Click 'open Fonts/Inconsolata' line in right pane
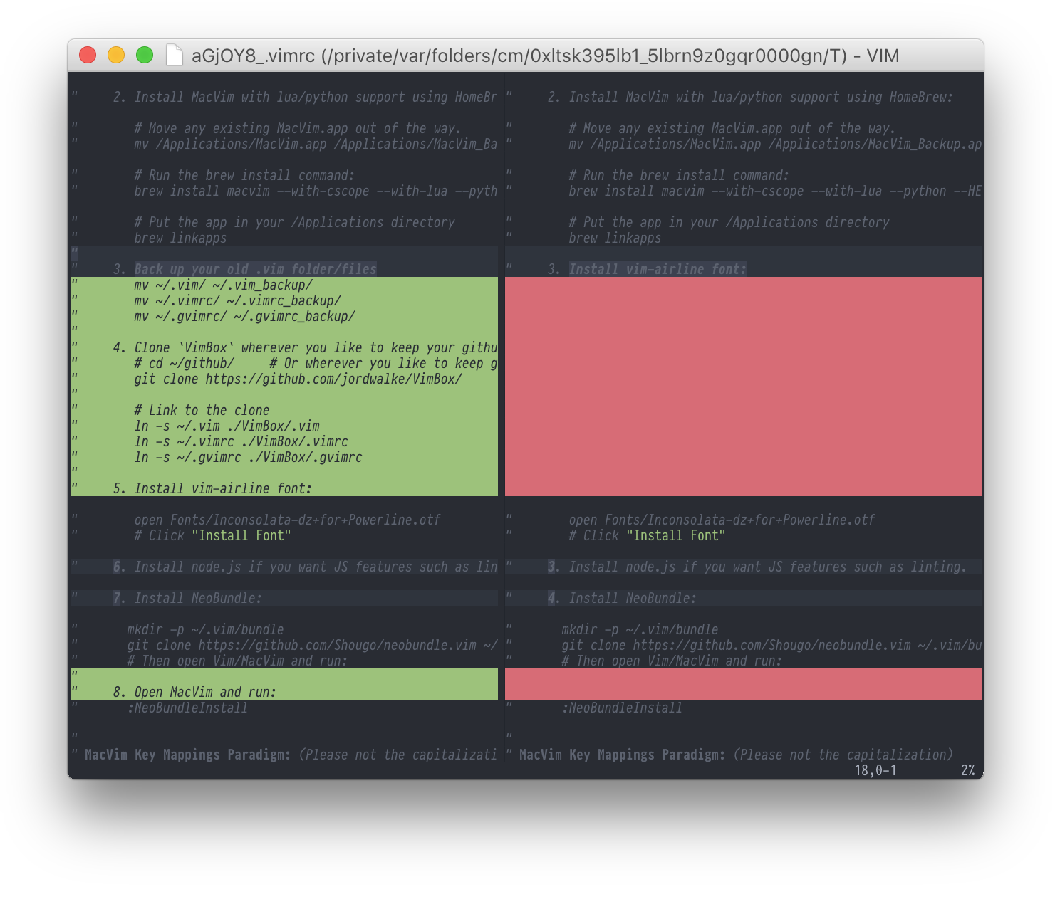The image size is (1060, 914). point(722,520)
